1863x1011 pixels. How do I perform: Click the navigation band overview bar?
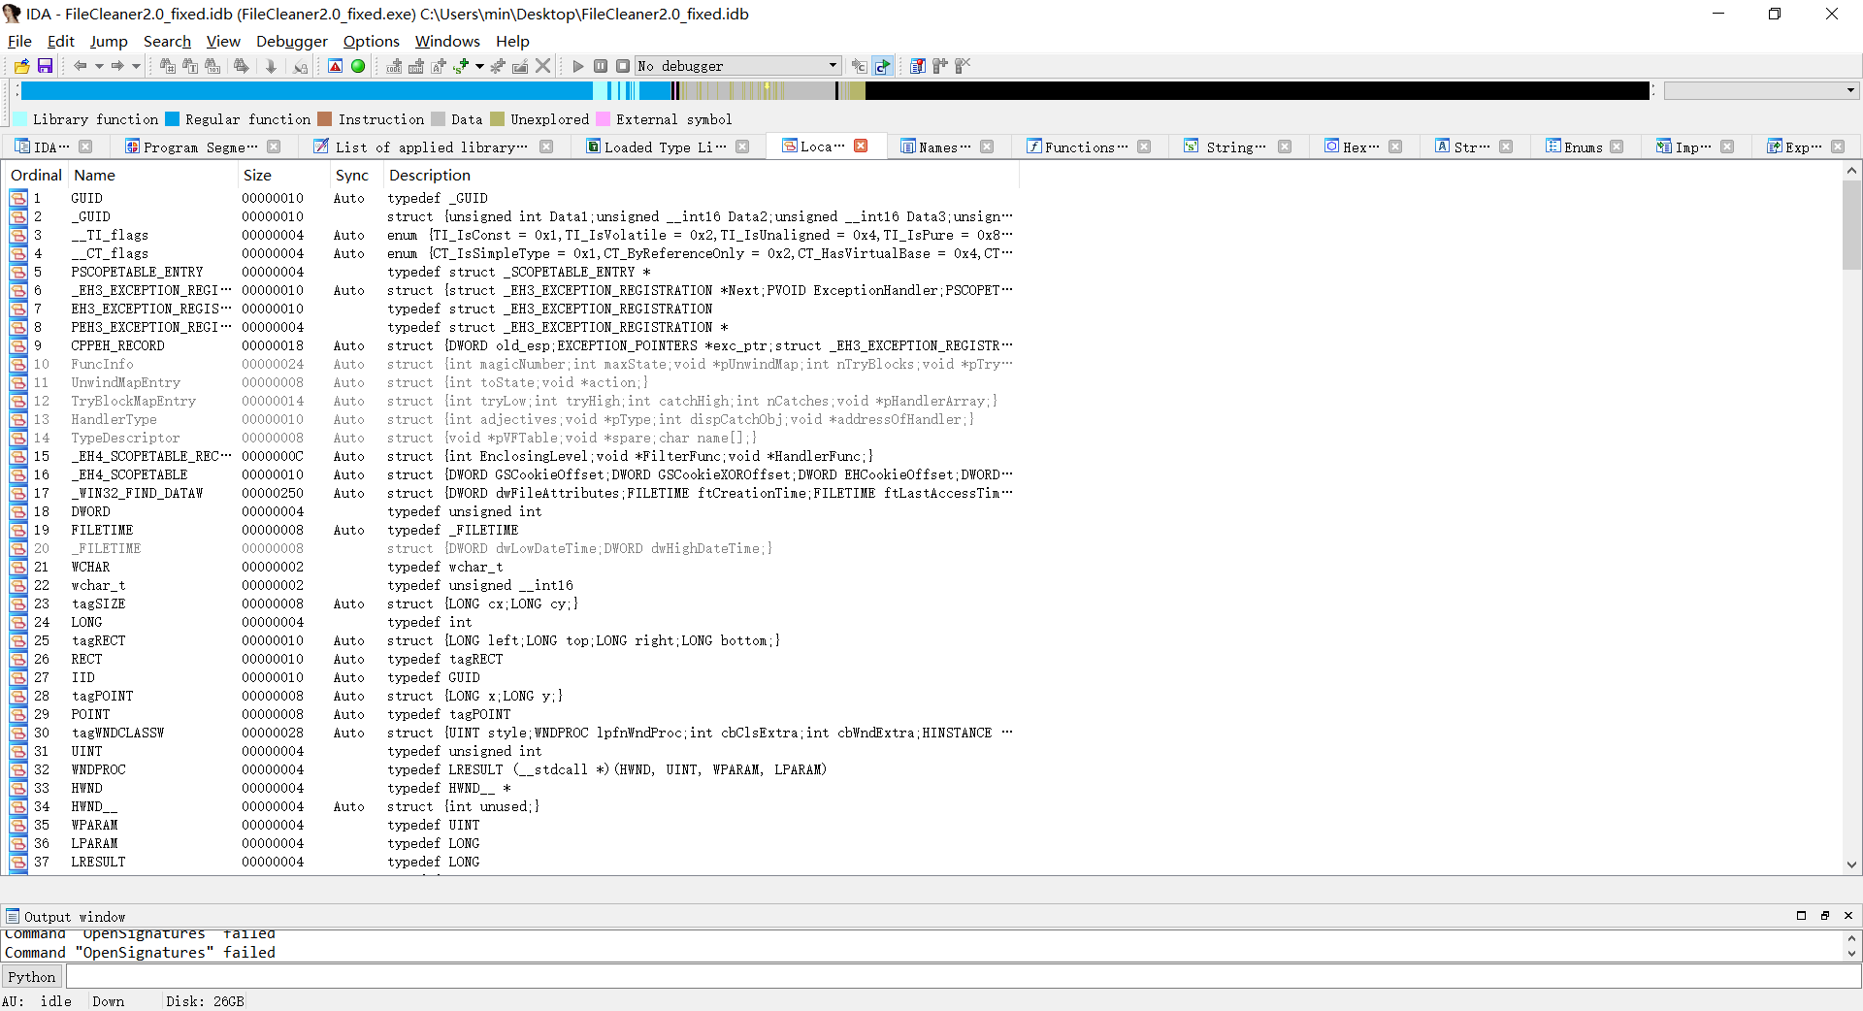pos(834,90)
